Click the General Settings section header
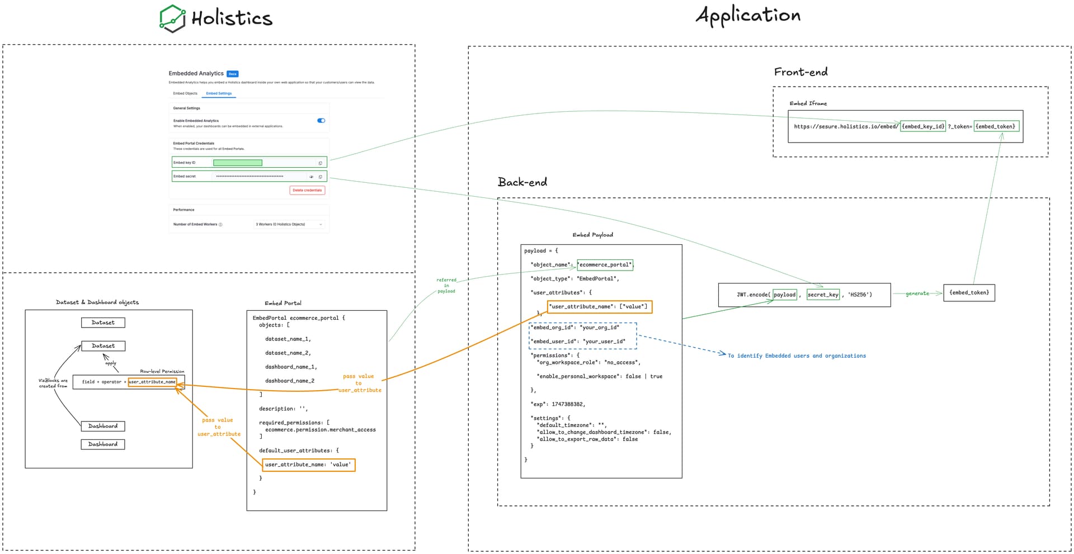The height and width of the screenshot is (554, 1074). [186, 108]
